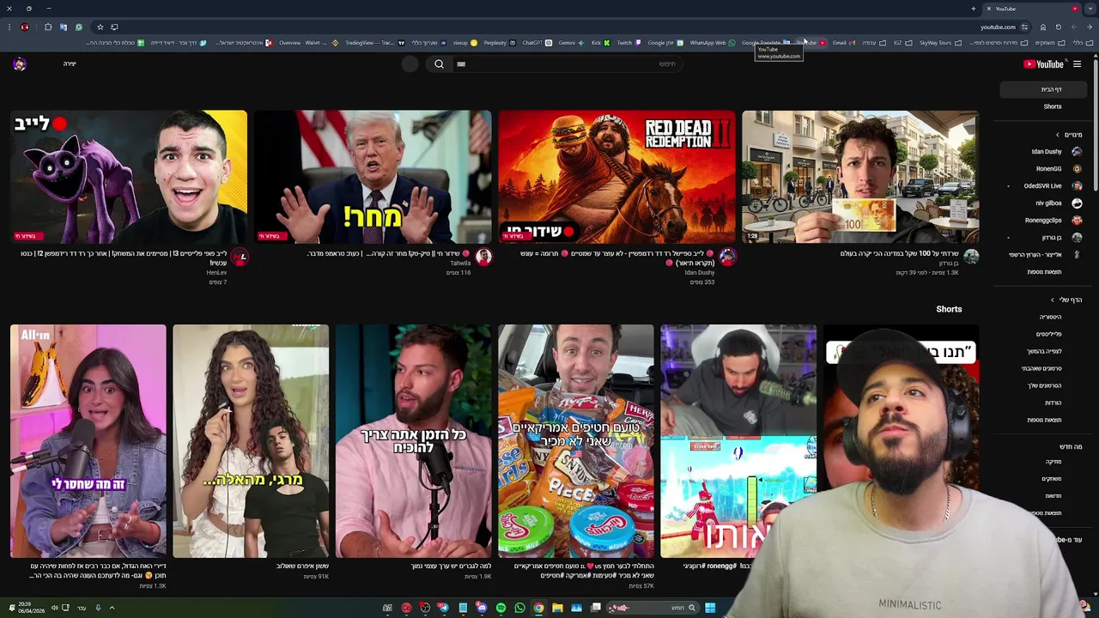1099x618 pixels.
Task: Click the Create (יצירה) button
Action: pyautogui.click(x=70, y=64)
